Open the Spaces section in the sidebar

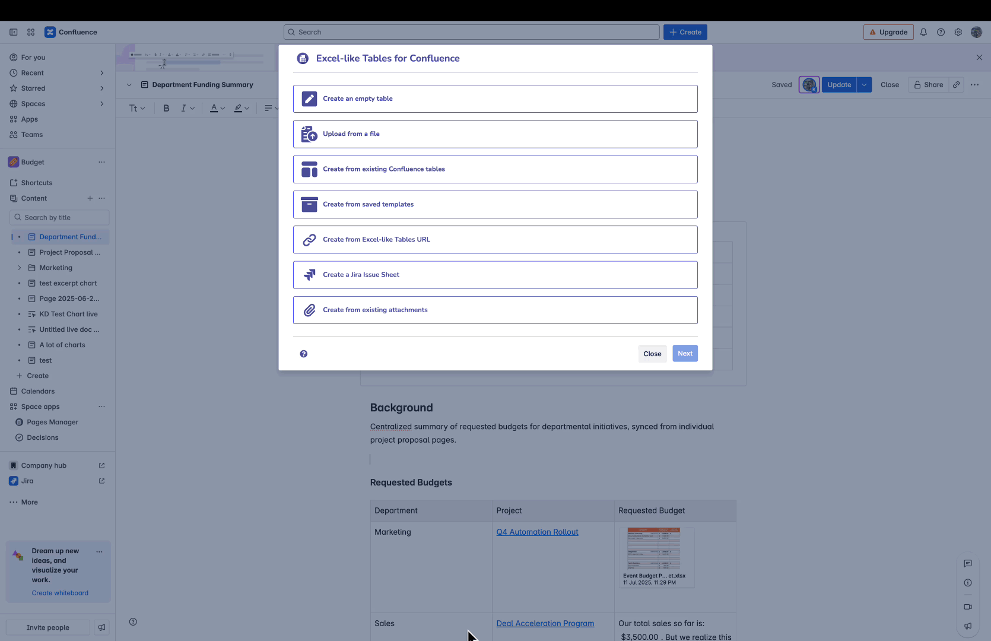coord(33,103)
